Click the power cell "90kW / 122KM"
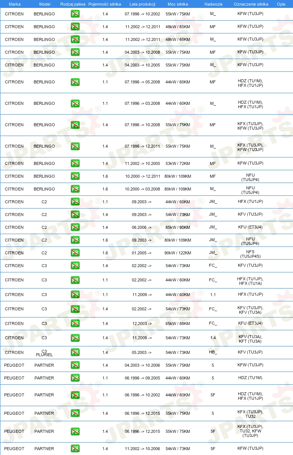293x455 pixels. coord(178,253)
